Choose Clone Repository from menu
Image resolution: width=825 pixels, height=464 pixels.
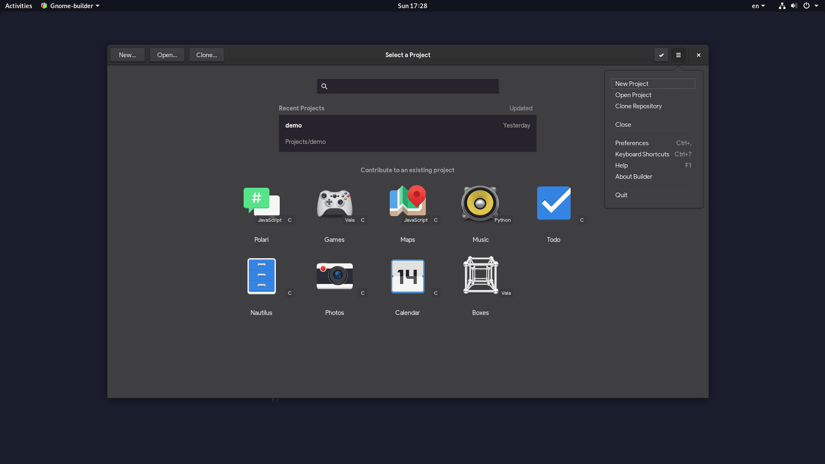tap(653, 106)
